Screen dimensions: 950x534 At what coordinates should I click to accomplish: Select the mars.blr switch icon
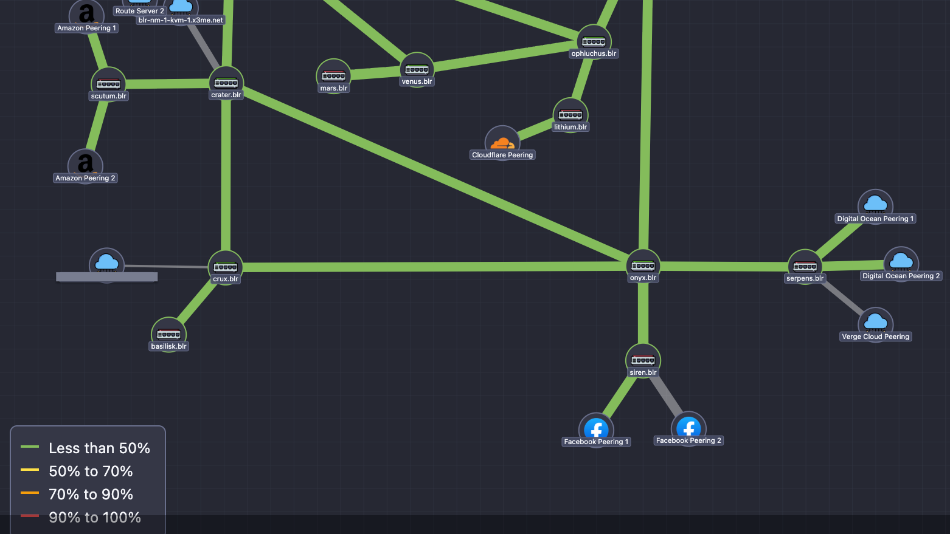tap(333, 75)
